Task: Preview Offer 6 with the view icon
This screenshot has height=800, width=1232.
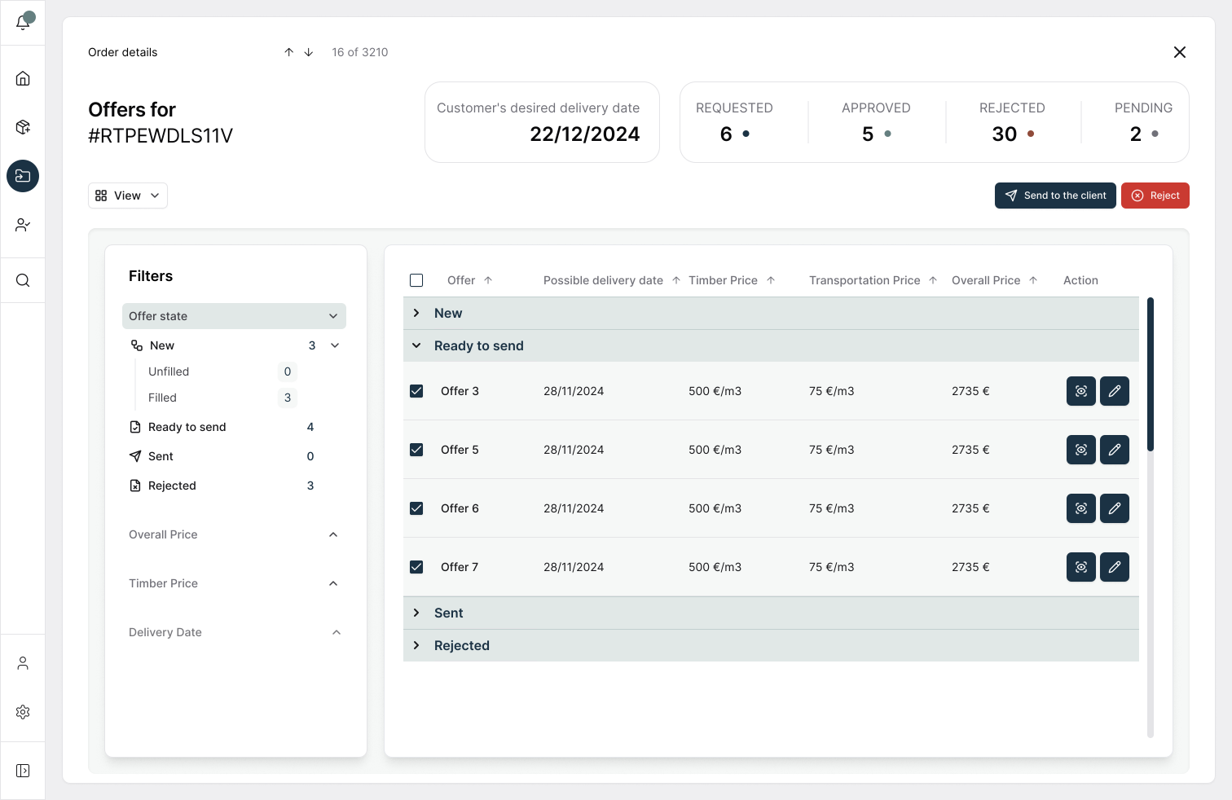Action: click(x=1081, y=508)
